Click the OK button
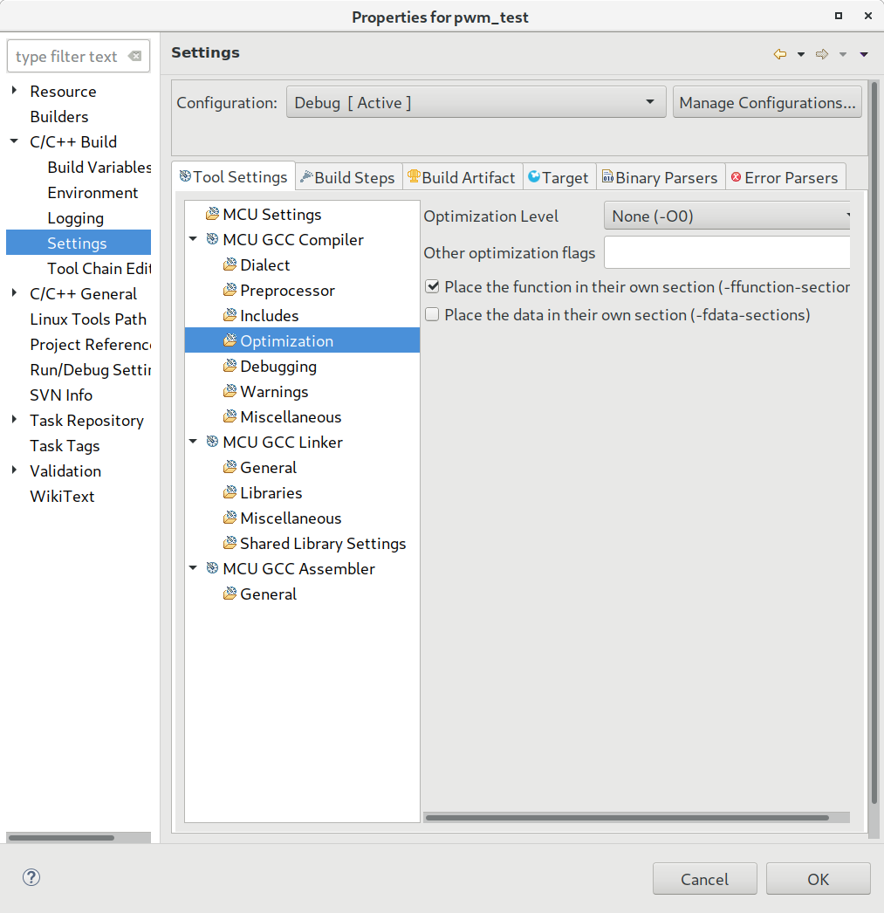This screenshot has height=913, width=884. pyautogui.click(x=819, y=879)
